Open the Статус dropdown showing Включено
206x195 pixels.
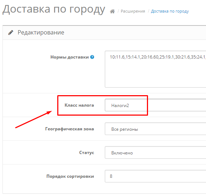pyautogui.click(x=156, y=152)
